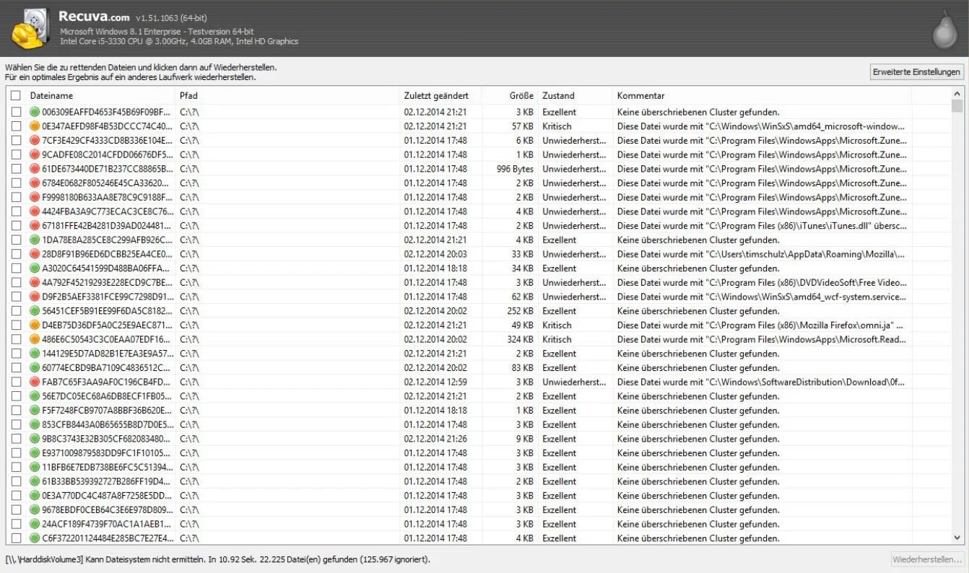969x573 pixels.
Task: Click red status dot of file 7CF3E429CF4333CD8B336E104E
Action: pos(34,141)
